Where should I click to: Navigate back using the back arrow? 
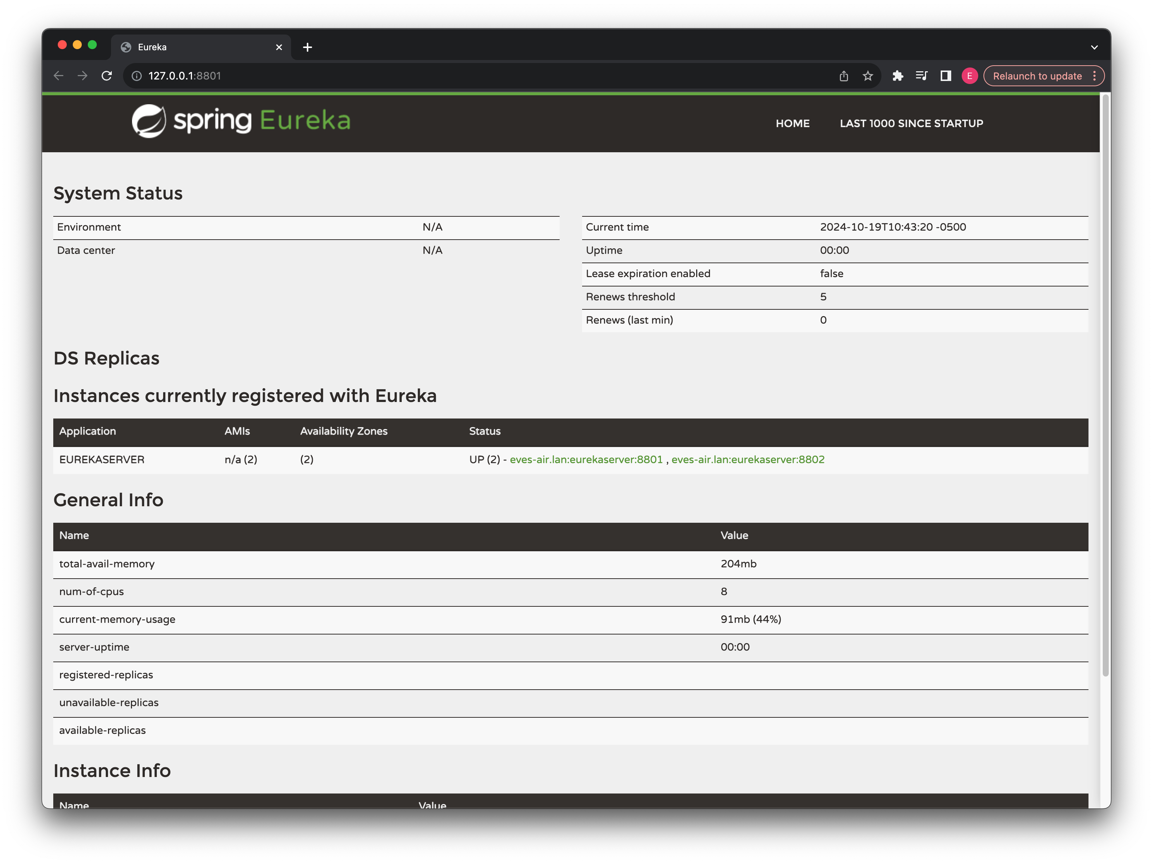[59, 75]
